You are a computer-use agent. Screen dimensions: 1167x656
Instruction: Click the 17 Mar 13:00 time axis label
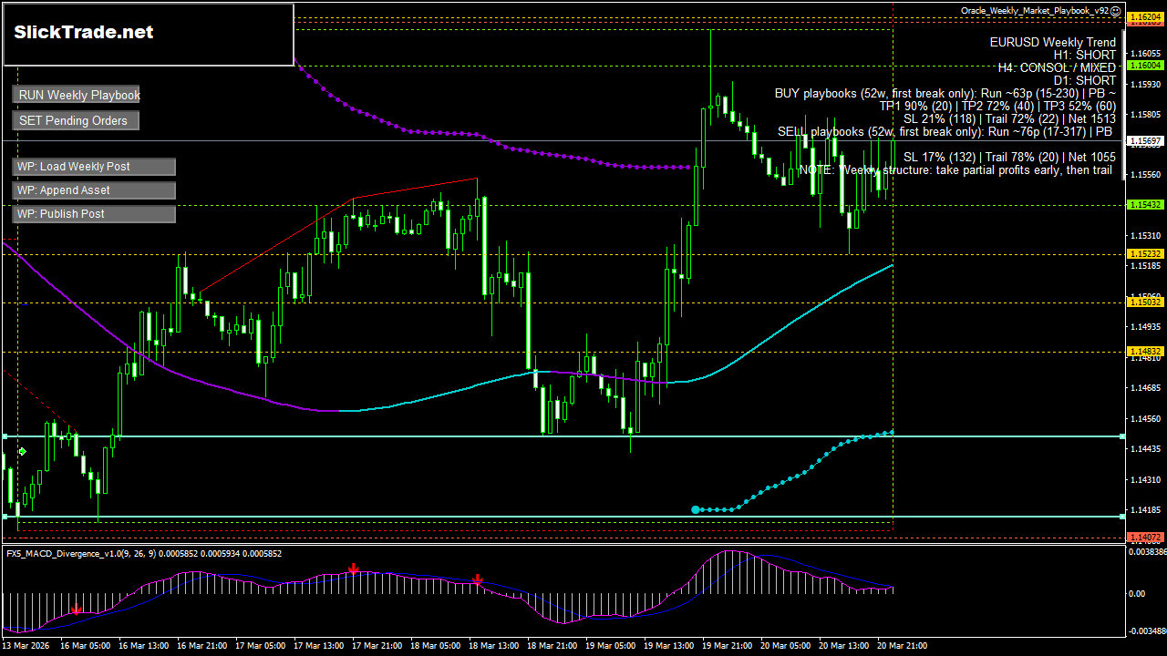pyautogui.click(x=318, y=646)
